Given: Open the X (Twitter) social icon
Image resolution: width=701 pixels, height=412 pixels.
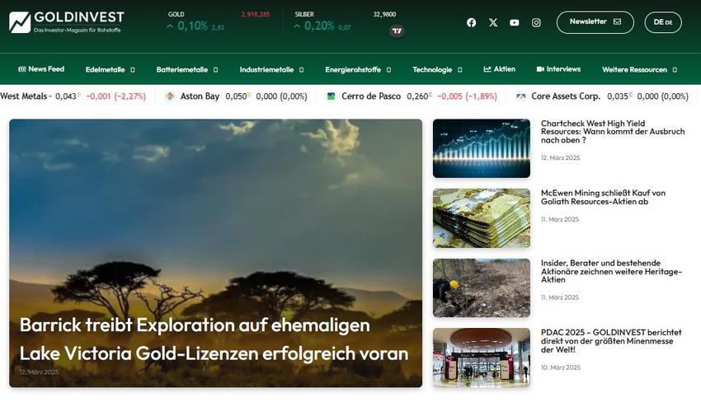Looking at the screenshot, I should 493,22.
